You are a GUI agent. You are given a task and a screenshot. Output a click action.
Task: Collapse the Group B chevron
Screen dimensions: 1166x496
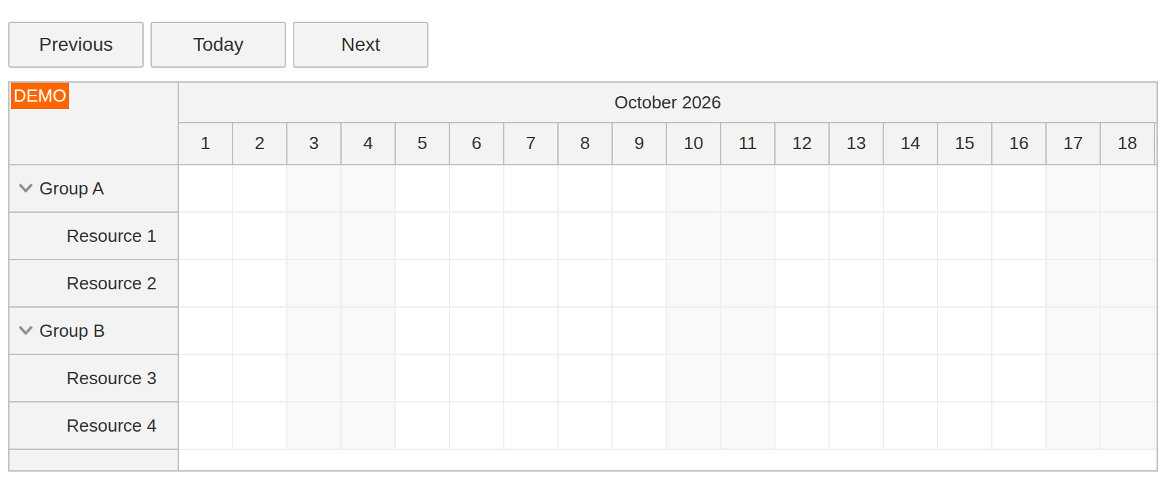point(26,331)
